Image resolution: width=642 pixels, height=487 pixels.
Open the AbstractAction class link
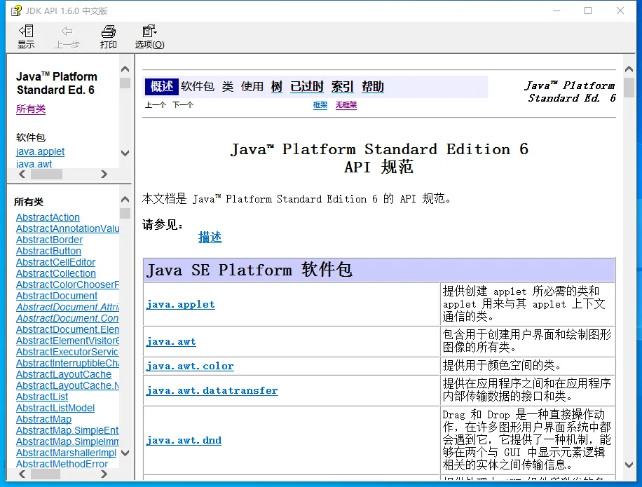point(48,217)
